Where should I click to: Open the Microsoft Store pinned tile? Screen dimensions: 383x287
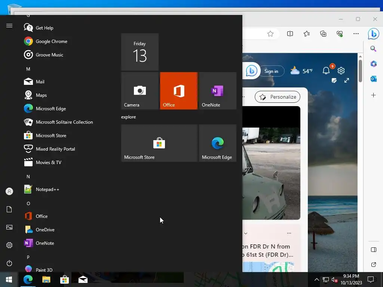click(159, 143)
